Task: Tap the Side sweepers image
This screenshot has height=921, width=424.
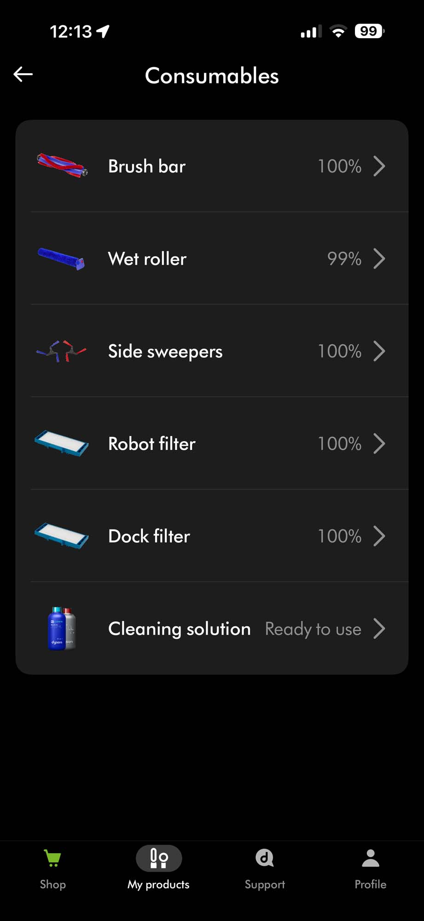Action: click(61, 351)
